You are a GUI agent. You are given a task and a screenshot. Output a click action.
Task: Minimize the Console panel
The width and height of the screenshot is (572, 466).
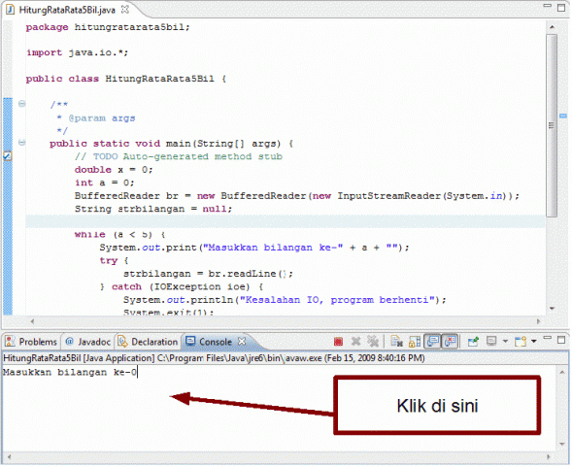[x=547, y=339]
